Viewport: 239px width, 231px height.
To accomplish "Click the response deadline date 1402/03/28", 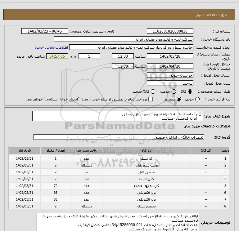I will (170, 56).
